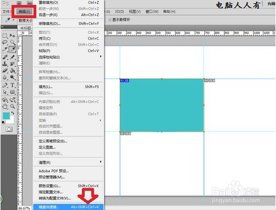Click the eyedropper preset icon in options bar
The height and width of the screenshot is (210, 276).
coord(8,20)
